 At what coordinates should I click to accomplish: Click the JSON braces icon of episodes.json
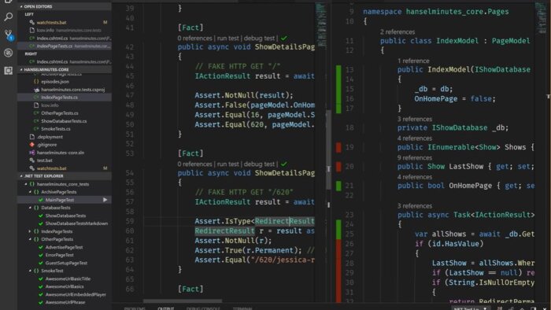[x=36, y=82]
